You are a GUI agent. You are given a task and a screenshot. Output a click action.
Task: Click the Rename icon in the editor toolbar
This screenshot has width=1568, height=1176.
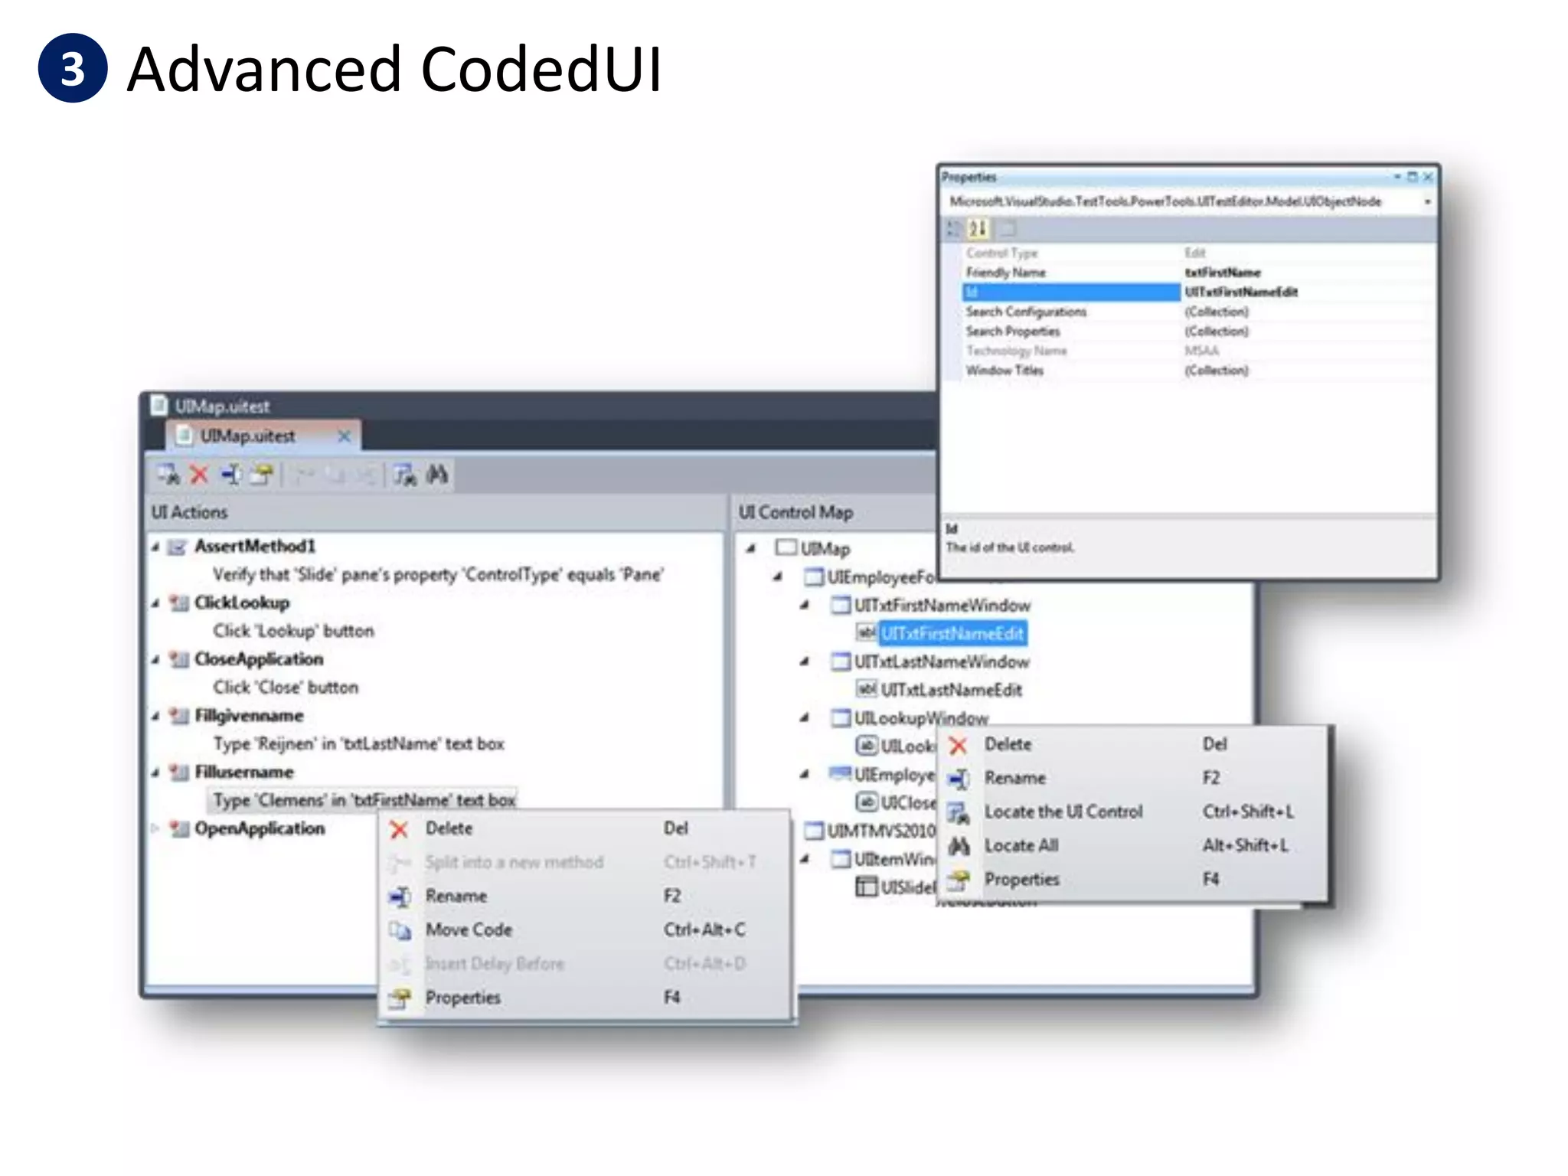click(x=230, y=475)
